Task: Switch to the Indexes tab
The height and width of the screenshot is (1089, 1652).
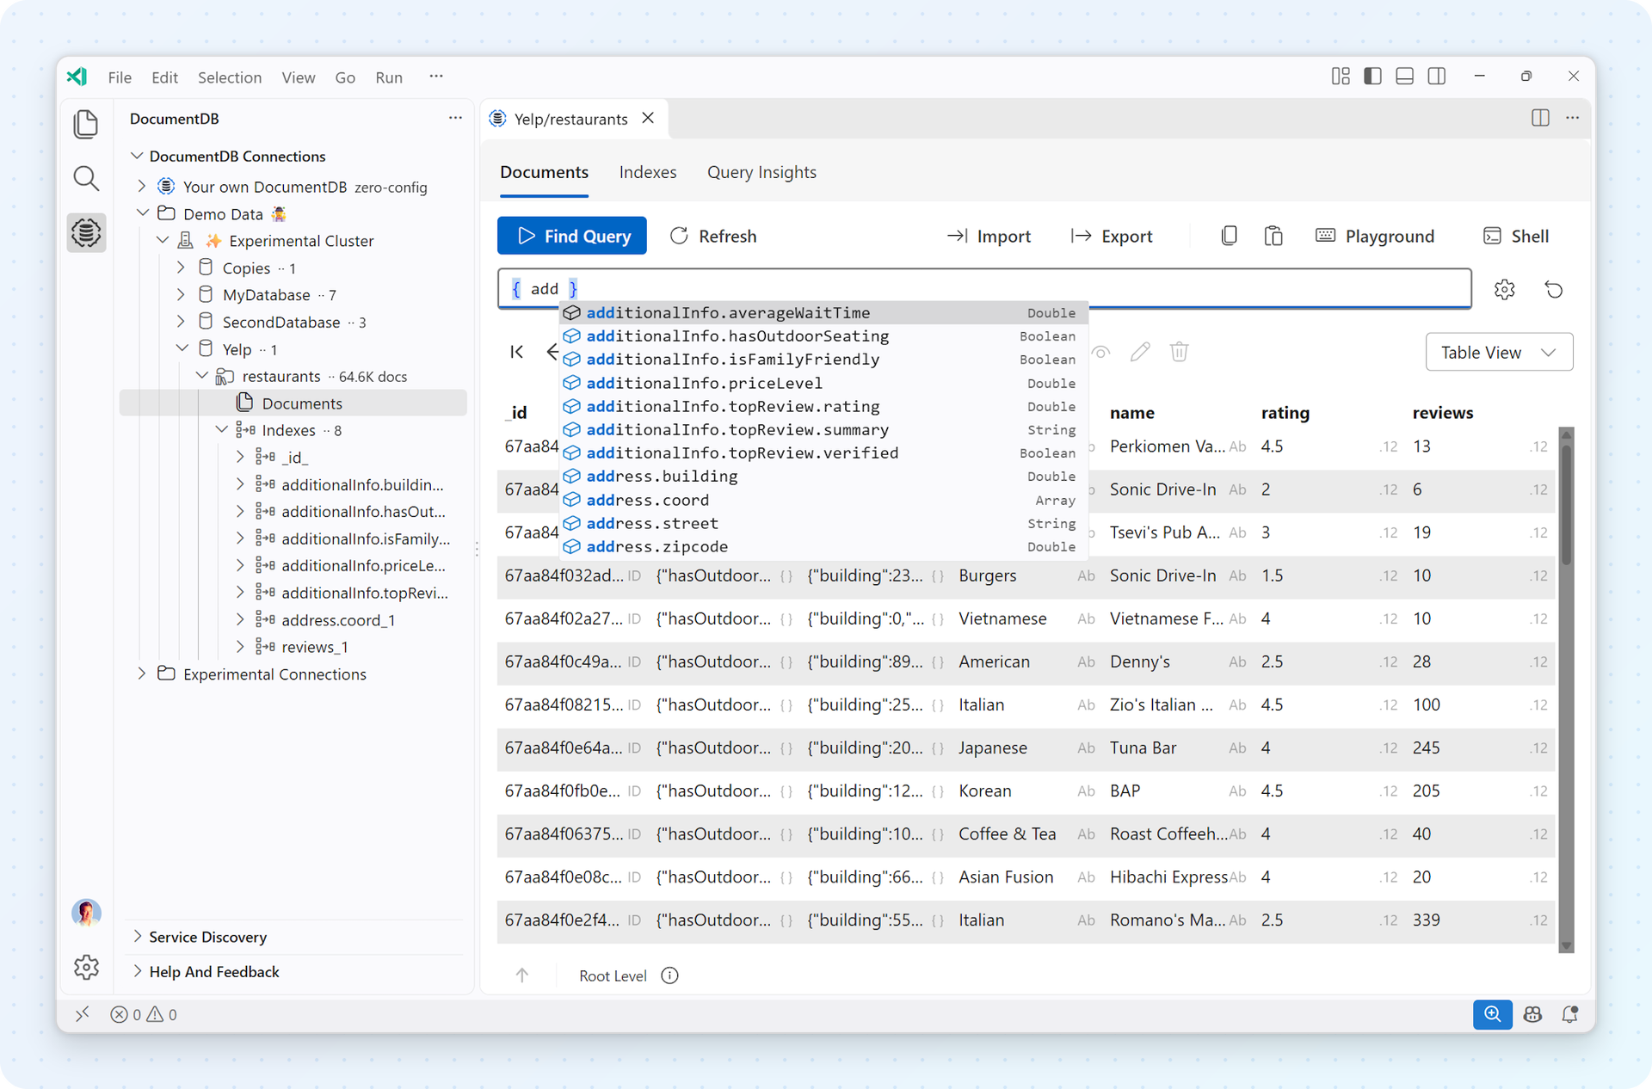Action: [648, 172]
